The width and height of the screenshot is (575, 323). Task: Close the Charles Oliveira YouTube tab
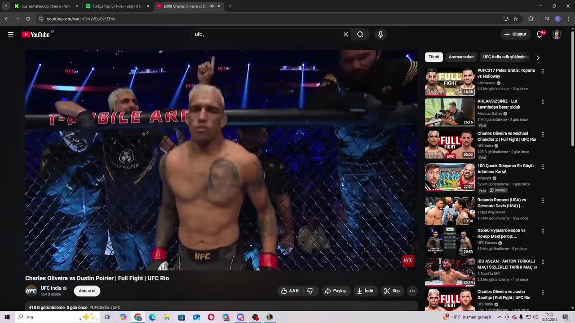point(219,6)
